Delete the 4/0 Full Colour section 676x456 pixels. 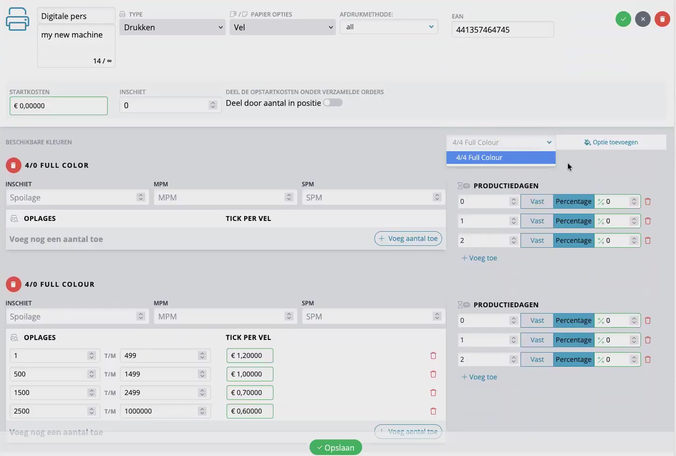click(13, 284)
